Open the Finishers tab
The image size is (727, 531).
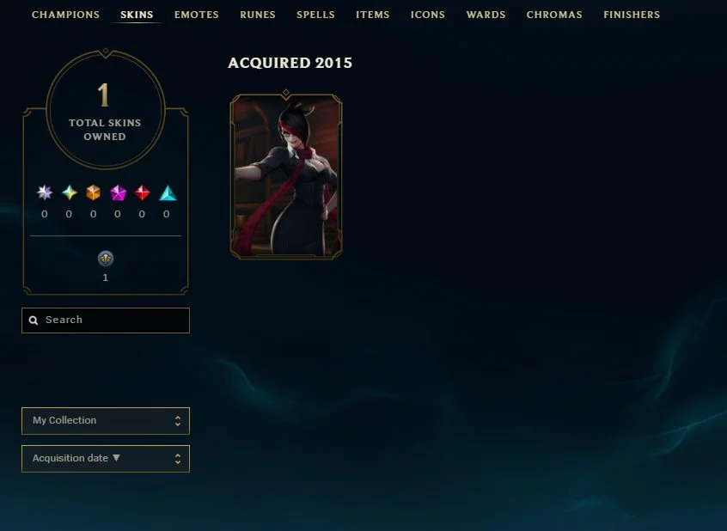pyautogui.click(x=632, y=15)
